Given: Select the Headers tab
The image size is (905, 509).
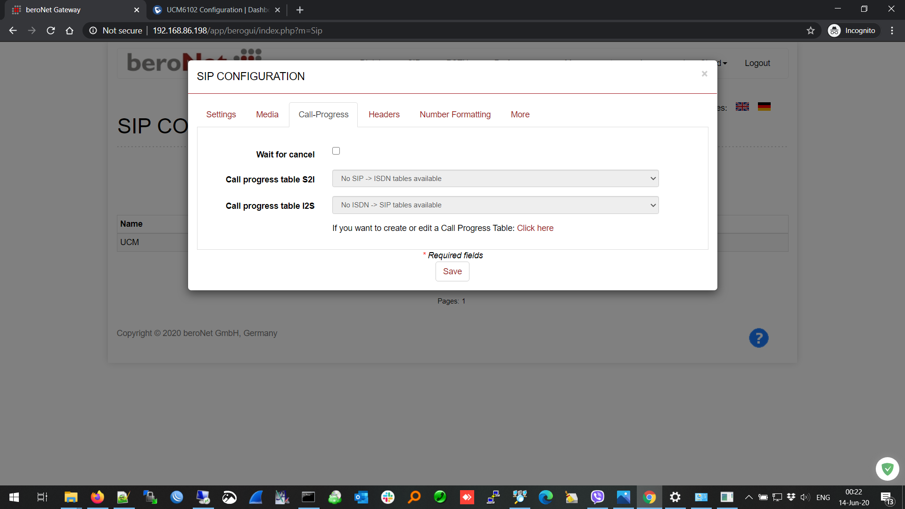Looking at the screenshot, I should click(384, 115).
